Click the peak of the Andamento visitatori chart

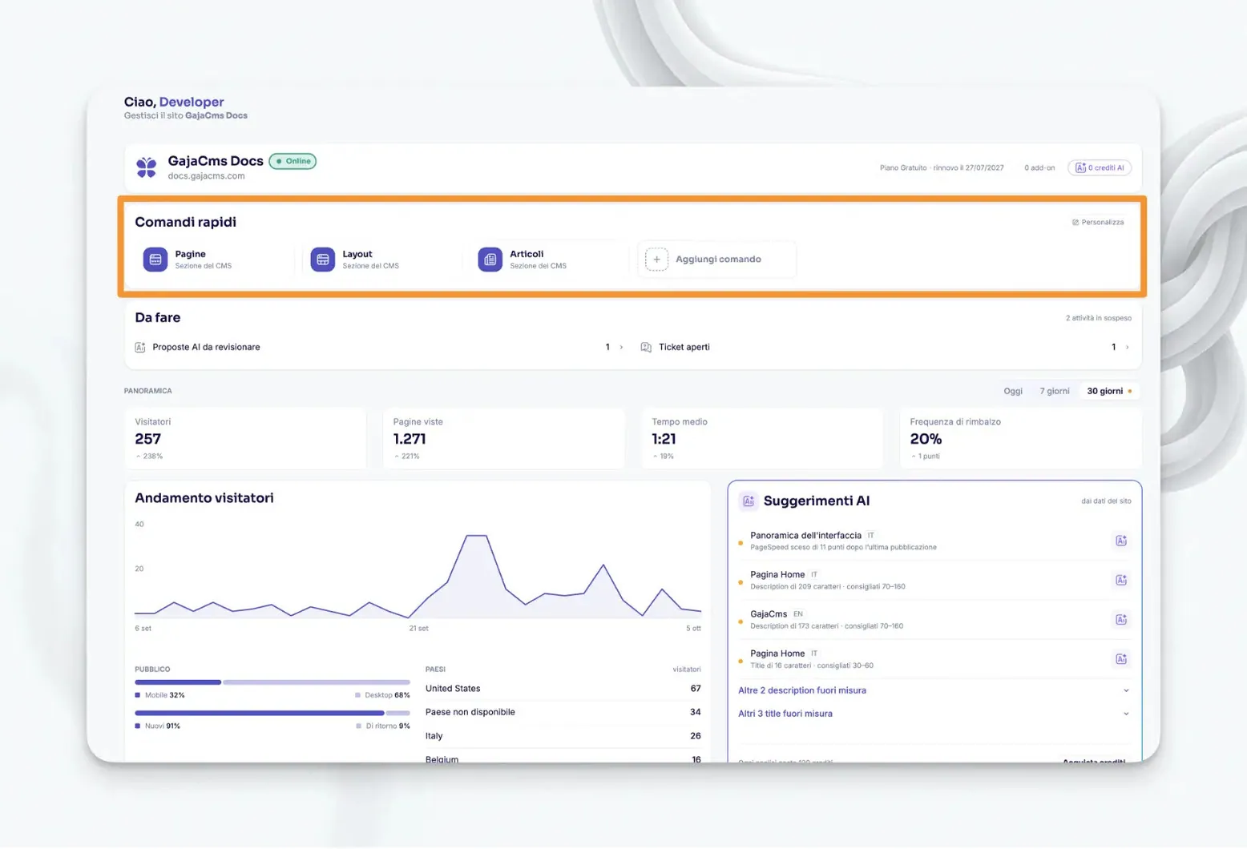click(x=477, y=536)
